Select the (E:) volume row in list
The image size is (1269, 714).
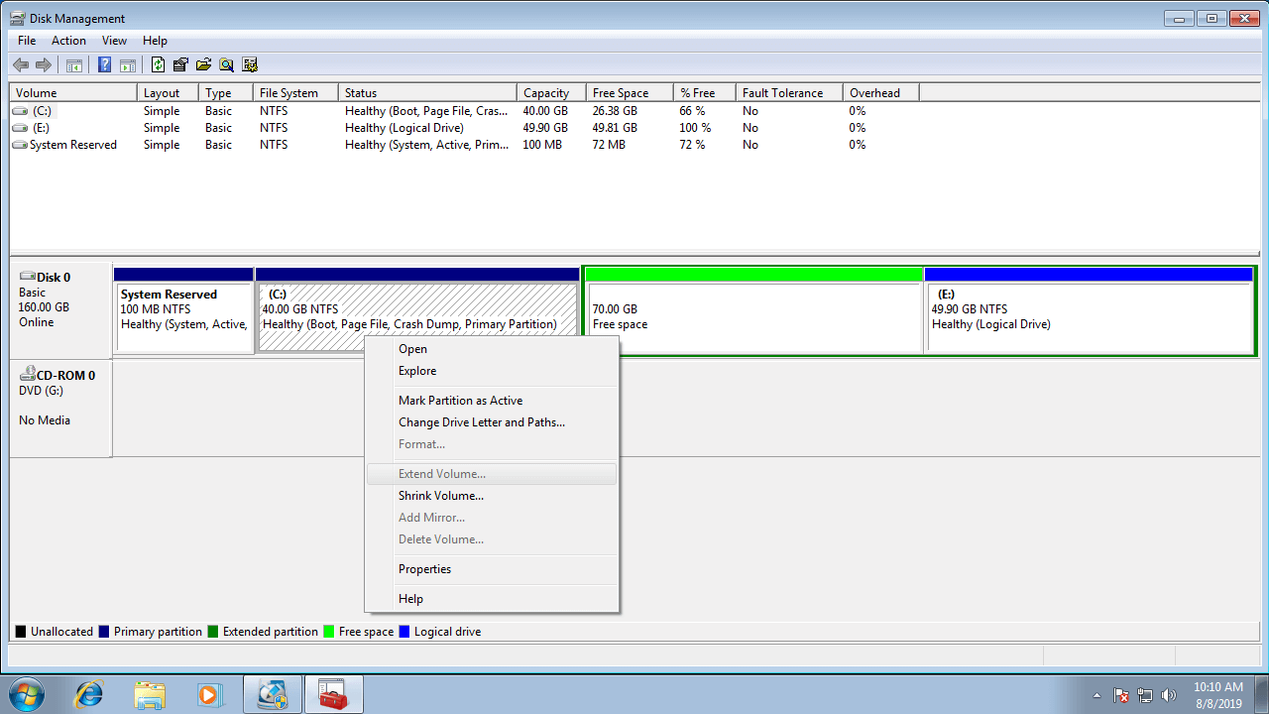coord(42,128)
